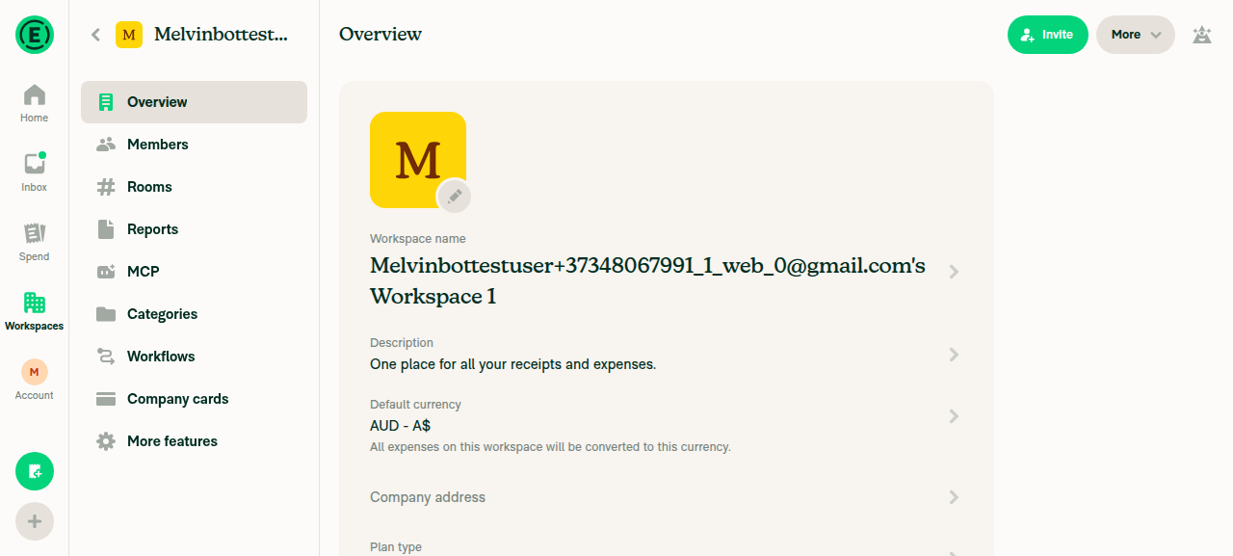Go to Spend receipts icon
The width and height of the screenshot is (1233, 556).
pos(35,233)
